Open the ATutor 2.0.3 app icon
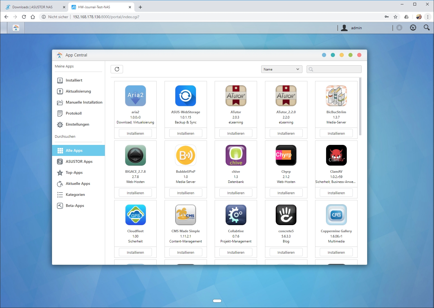The width and height of the screenshot is (434, 308). point(236,96)
